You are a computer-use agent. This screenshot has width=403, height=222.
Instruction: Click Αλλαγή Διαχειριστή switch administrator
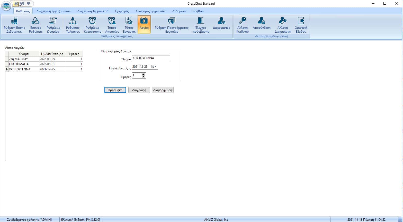pyautogui.click(x=282, y=25)
